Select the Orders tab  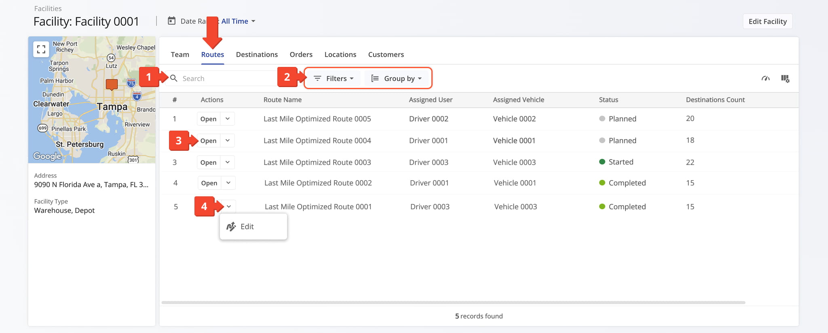point(301,54)
